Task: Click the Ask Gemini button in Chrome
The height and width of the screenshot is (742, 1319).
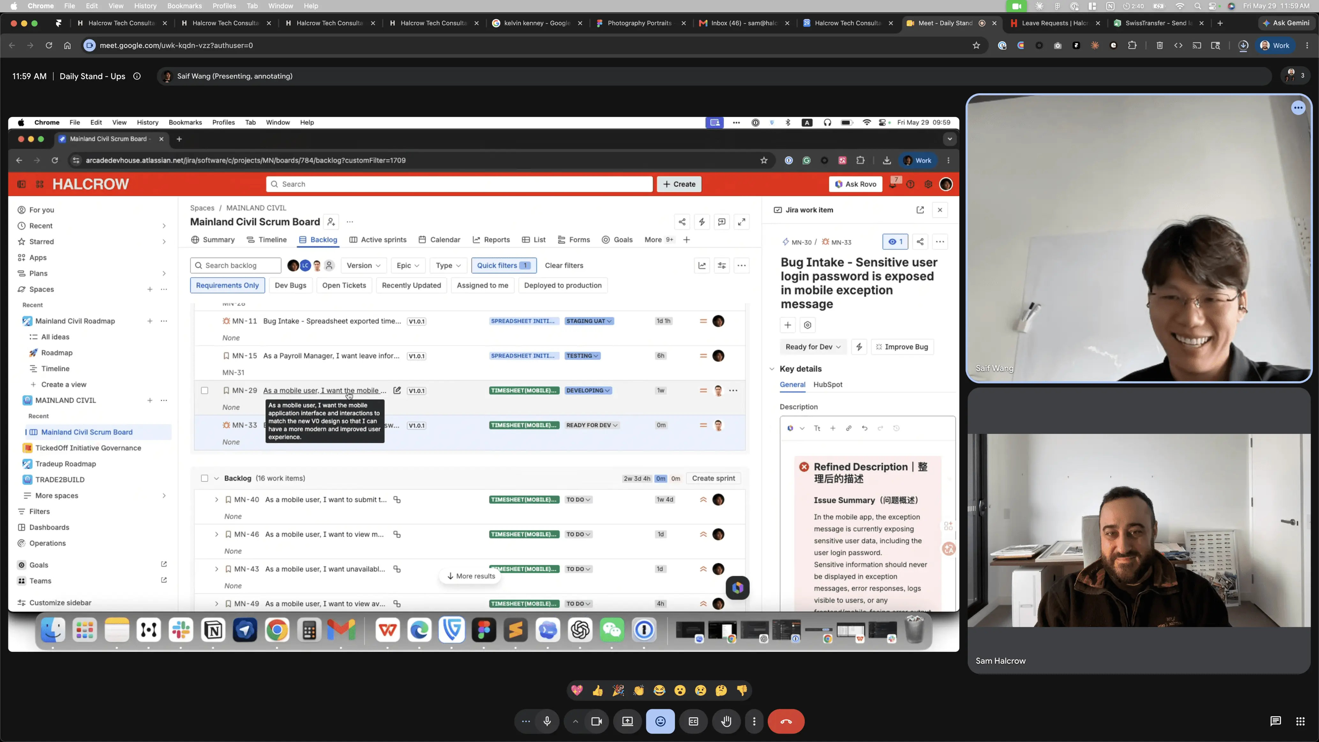Action: (1286, 23)
